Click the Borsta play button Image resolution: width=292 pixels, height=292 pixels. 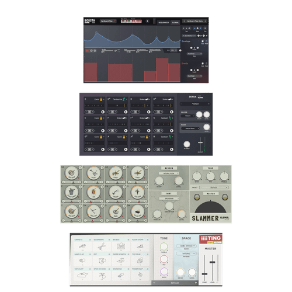tap(147, 21)
